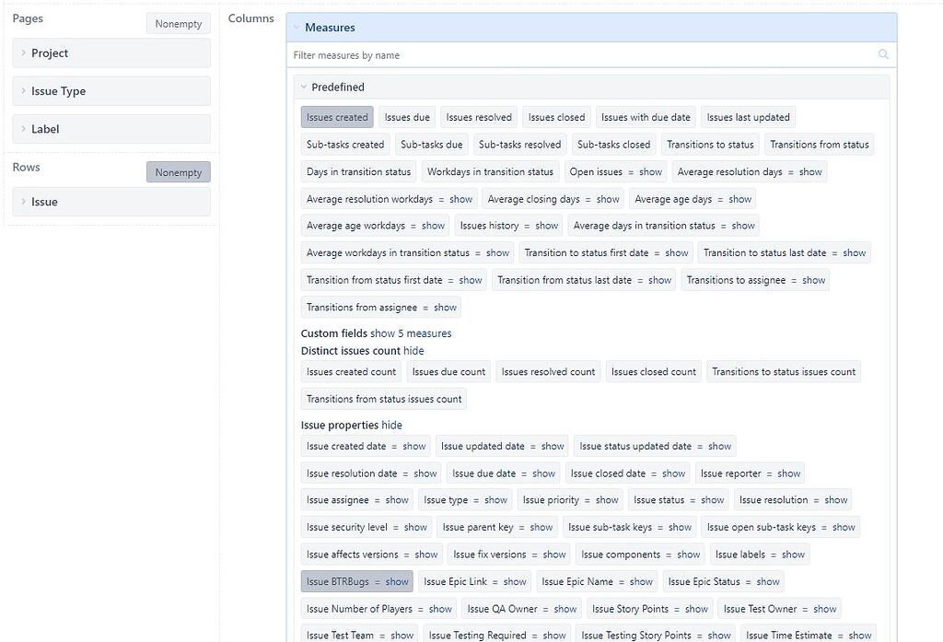
Task: Click the search icon in the measures filter
Action: click(883, 54)
